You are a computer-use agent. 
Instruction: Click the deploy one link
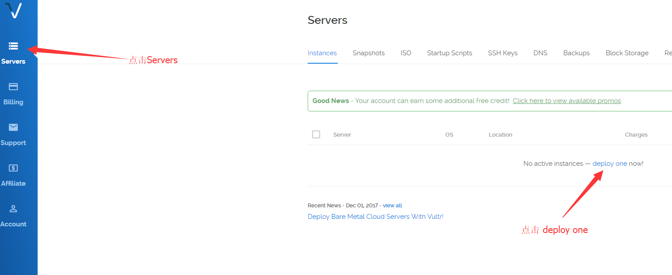tap(610, 163)
